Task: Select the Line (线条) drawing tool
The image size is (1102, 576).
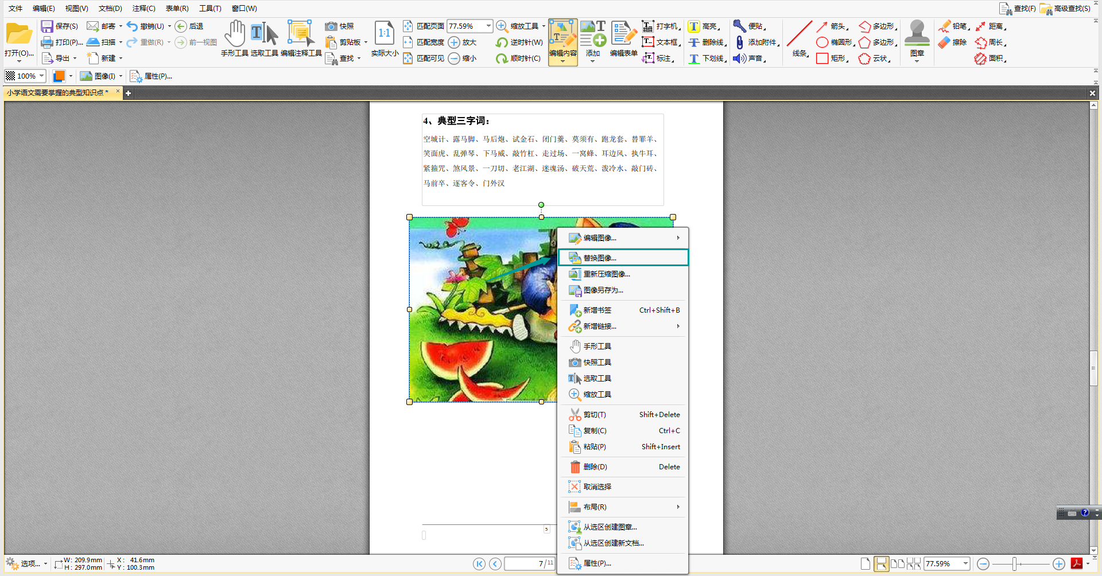Action: click(x=799, y=39)
